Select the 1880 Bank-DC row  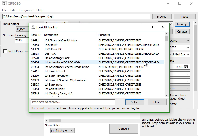pos(97,49)
